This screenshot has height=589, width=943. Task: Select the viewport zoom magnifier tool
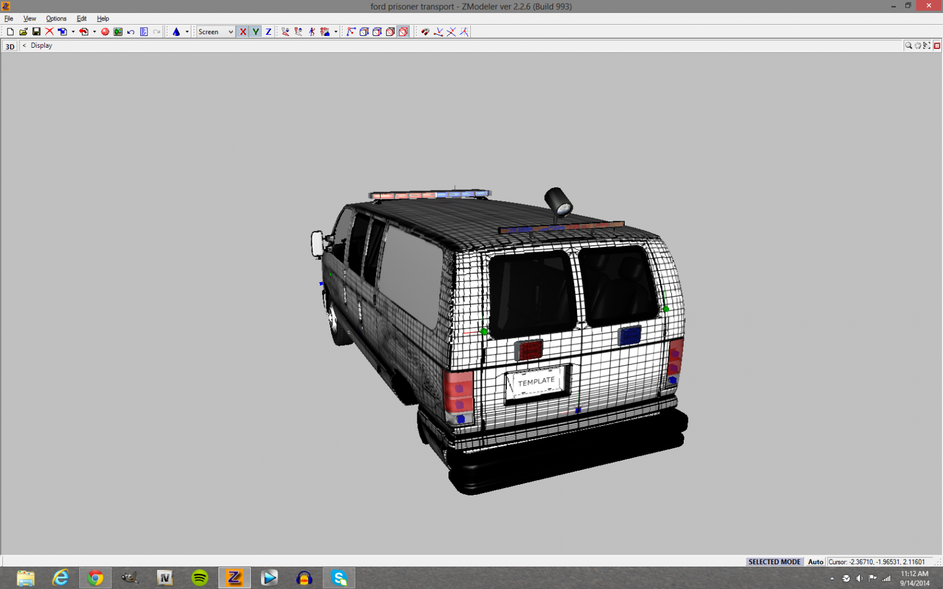click(x=908, y=45)
